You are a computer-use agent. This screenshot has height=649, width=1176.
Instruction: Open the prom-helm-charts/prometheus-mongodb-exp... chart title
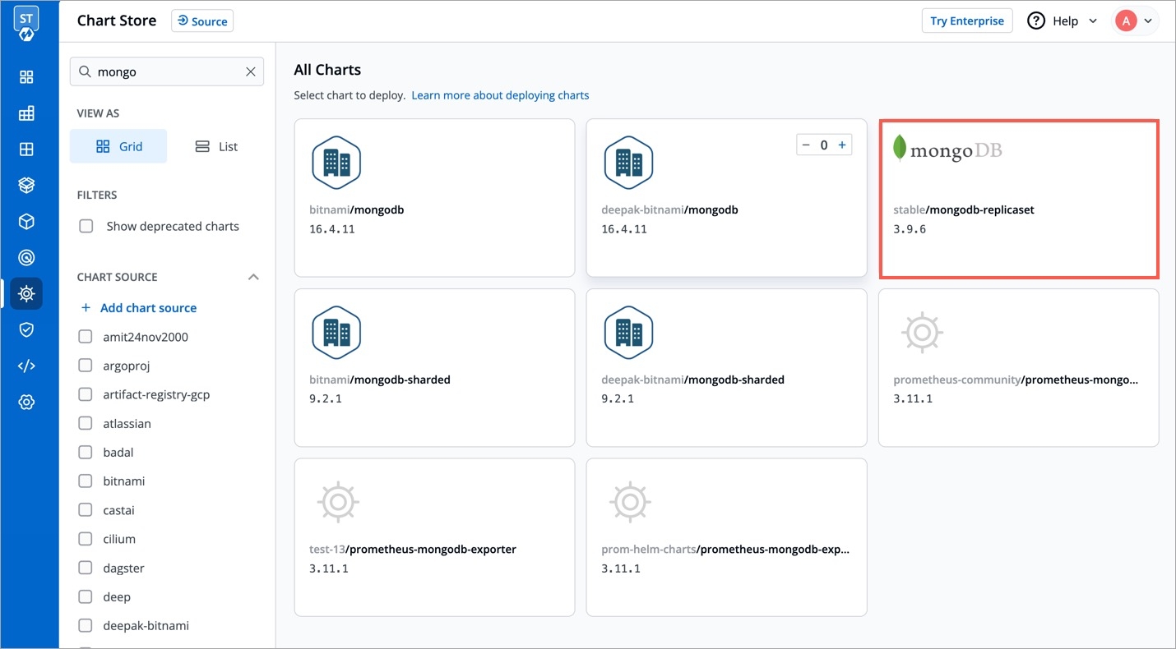(x=725, y=549)
